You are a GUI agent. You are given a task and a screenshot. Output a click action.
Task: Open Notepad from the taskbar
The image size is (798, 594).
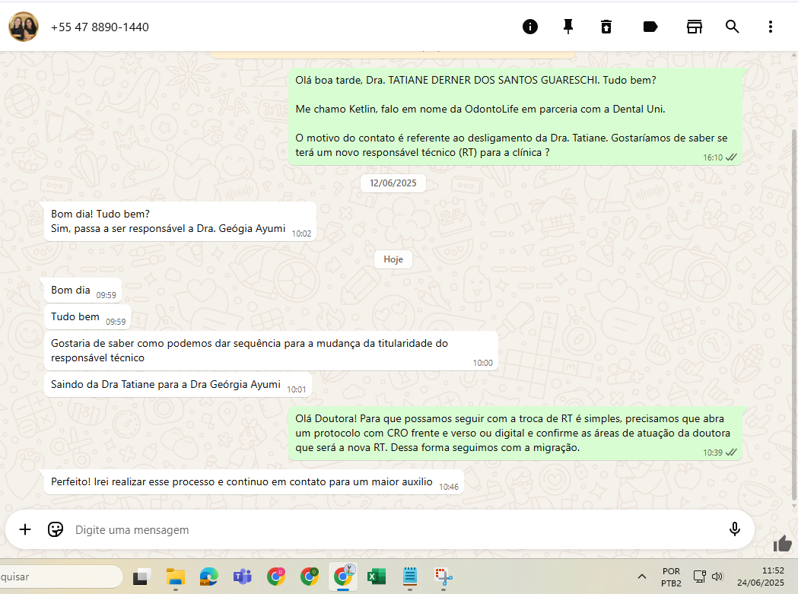click(x=410, y=577)
